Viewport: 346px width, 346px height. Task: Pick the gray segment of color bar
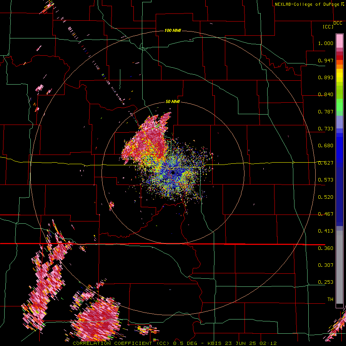pos(339,267)
